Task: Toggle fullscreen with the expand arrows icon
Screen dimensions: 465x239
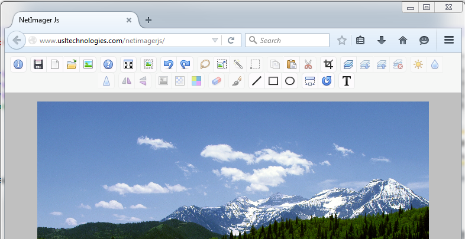Action: click(128, 64)
